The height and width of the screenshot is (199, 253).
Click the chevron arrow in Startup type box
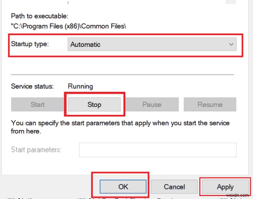coord(231,44)
